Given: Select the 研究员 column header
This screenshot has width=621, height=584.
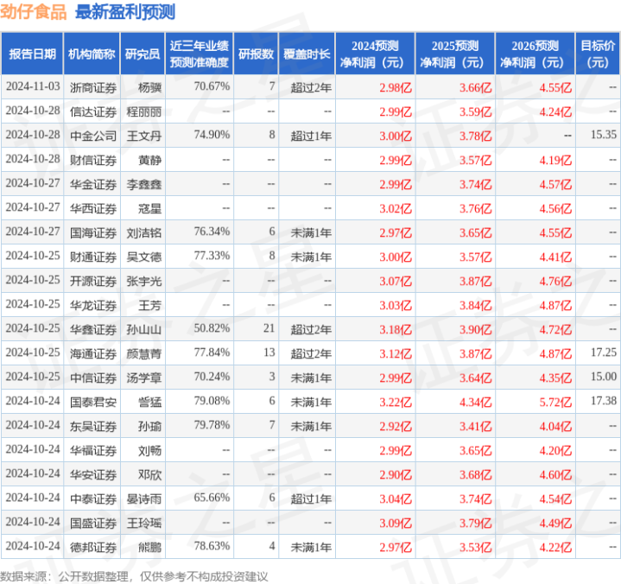Looking at the screenshot, I should point(143,54).
